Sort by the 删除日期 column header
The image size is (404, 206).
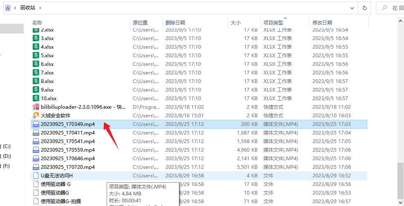pos(175,23)
